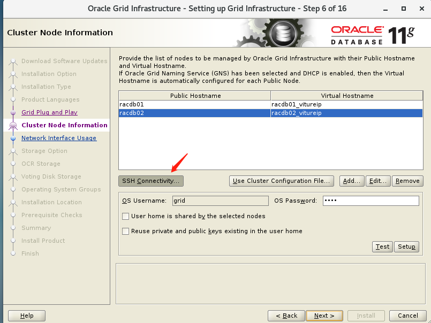Click the Public Hostname column header
431x323 pixels.
point(195,96)
